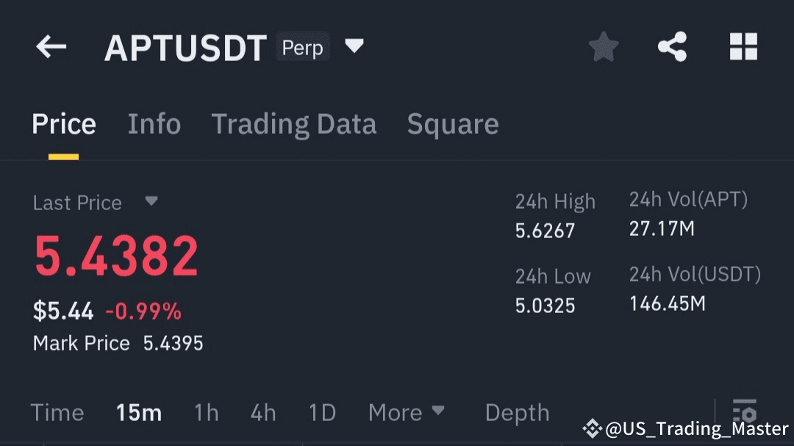Open the Trading Data tab

pos(293,124)
